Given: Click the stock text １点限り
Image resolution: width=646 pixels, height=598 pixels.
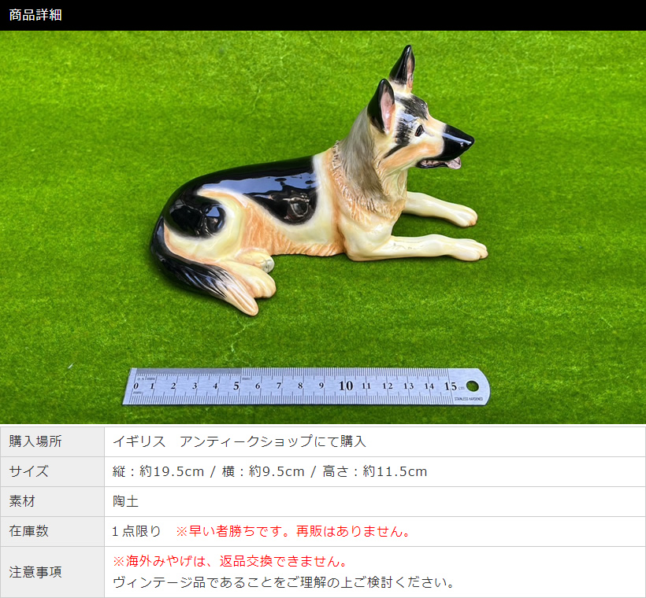Looking at the screenshot, I should tap(136, 531).
